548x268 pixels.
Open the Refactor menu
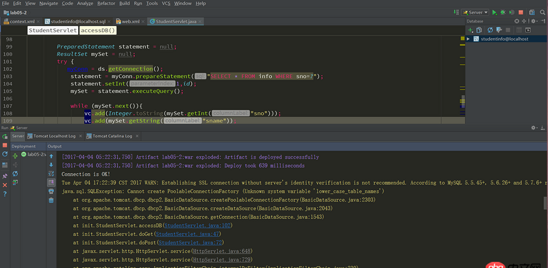click(106, 3)
